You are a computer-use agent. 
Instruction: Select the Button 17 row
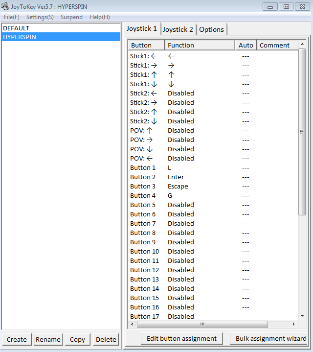(x=213, y=317)
